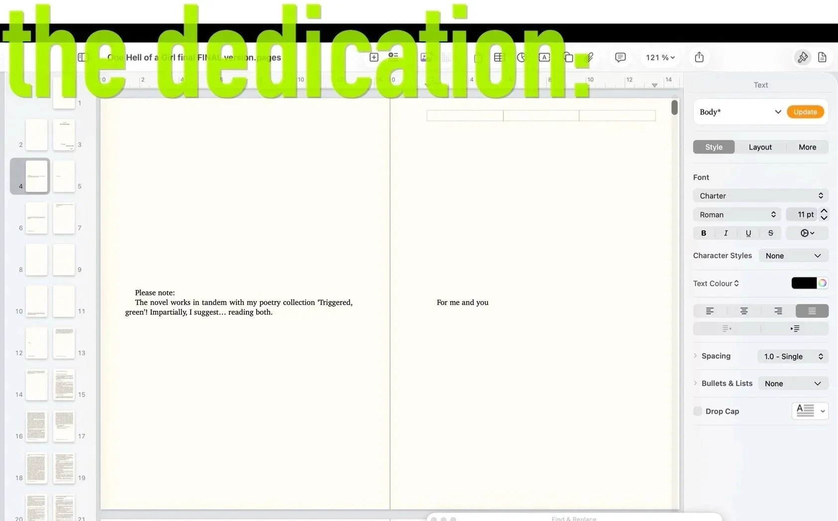Decrease the paragraph indent
Image resolution: width=838 pixels, height=521 pixels.
coord(727,328)
